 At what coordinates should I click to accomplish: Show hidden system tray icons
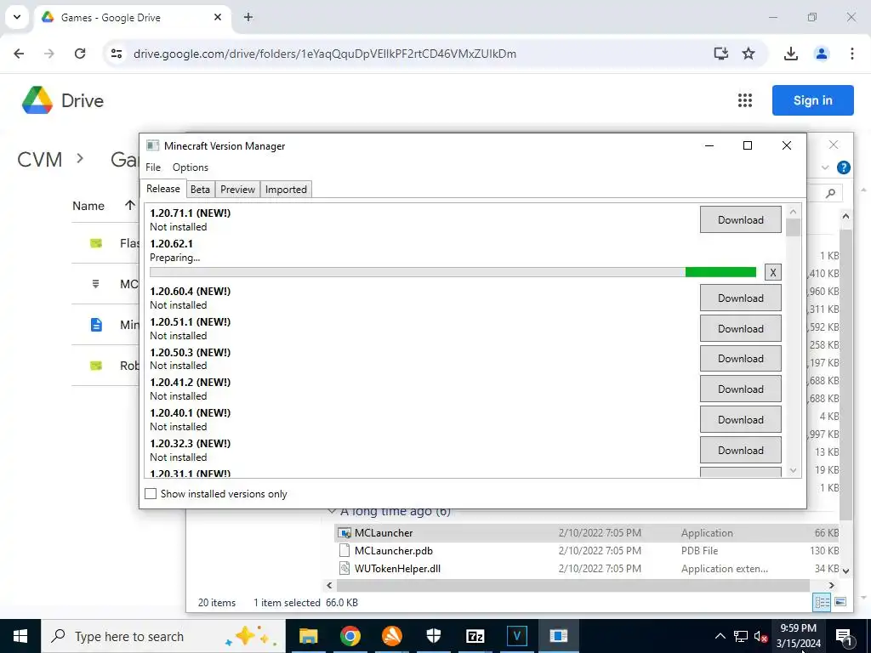coord(720,636)
